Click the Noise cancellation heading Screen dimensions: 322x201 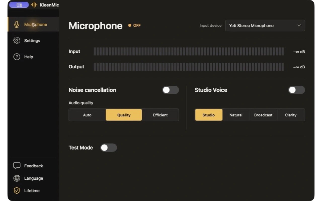click(92, 90)
